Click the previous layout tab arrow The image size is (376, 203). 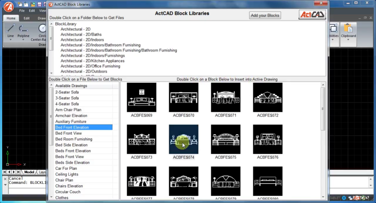tap(9, 172)
